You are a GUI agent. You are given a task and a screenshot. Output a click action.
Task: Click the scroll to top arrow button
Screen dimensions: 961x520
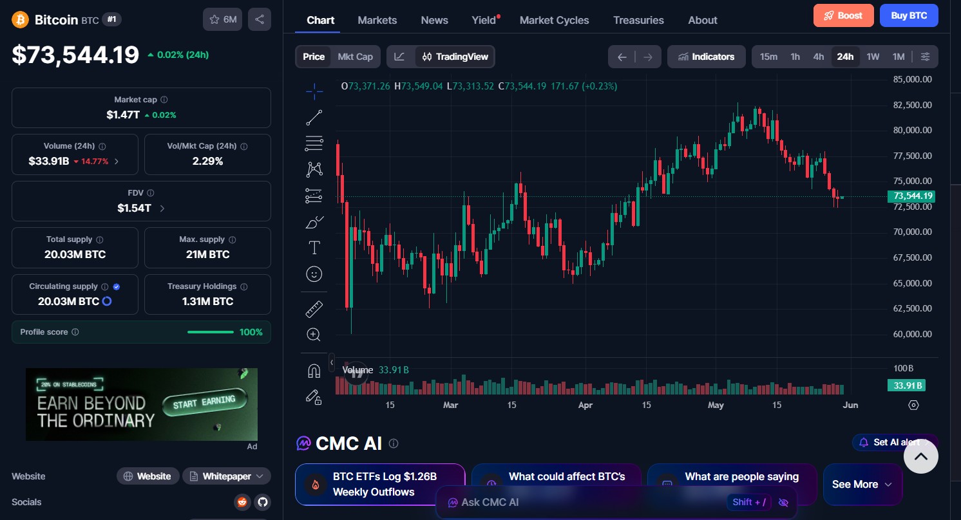click(921, 456)
